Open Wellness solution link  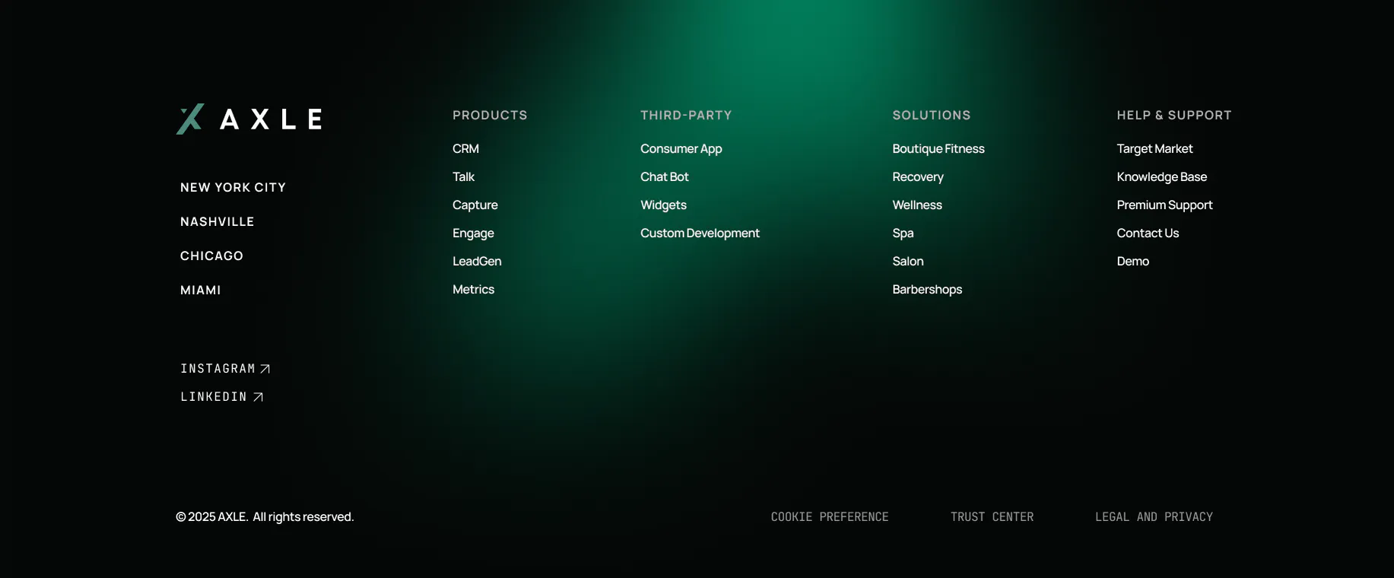(917, 205)
